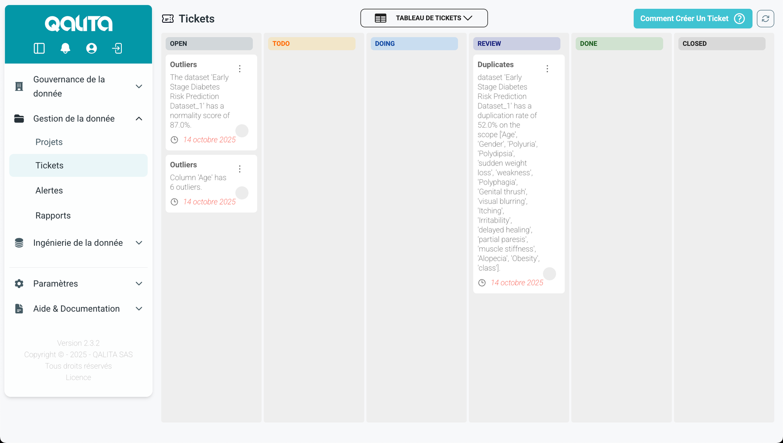783x443 pixels.
Task: Expand Aide & Documentation menu
Action: (139, 309)
